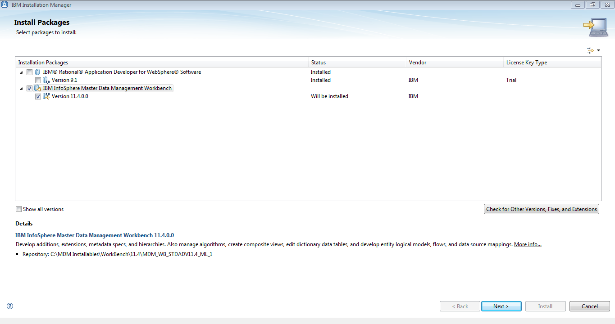Select IBM InfoSphere Master Data Management Workbench row
The image size is (615, 324).
308,88
